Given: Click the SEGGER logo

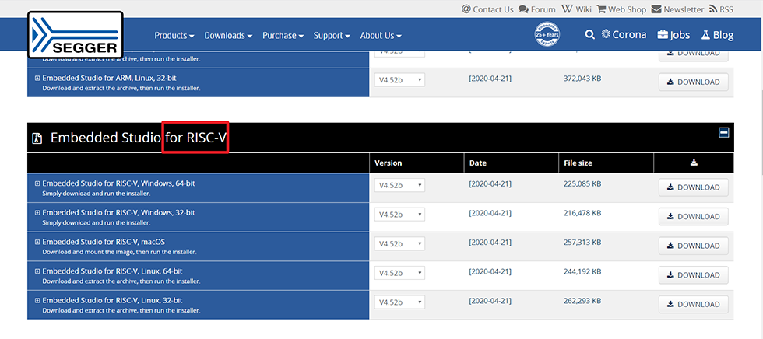Looking at the screenshot, I should tap(75, 34).
